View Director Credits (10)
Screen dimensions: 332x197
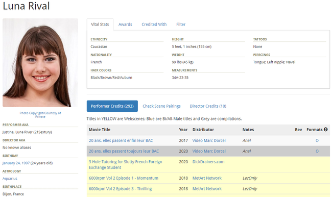point(208,106)
